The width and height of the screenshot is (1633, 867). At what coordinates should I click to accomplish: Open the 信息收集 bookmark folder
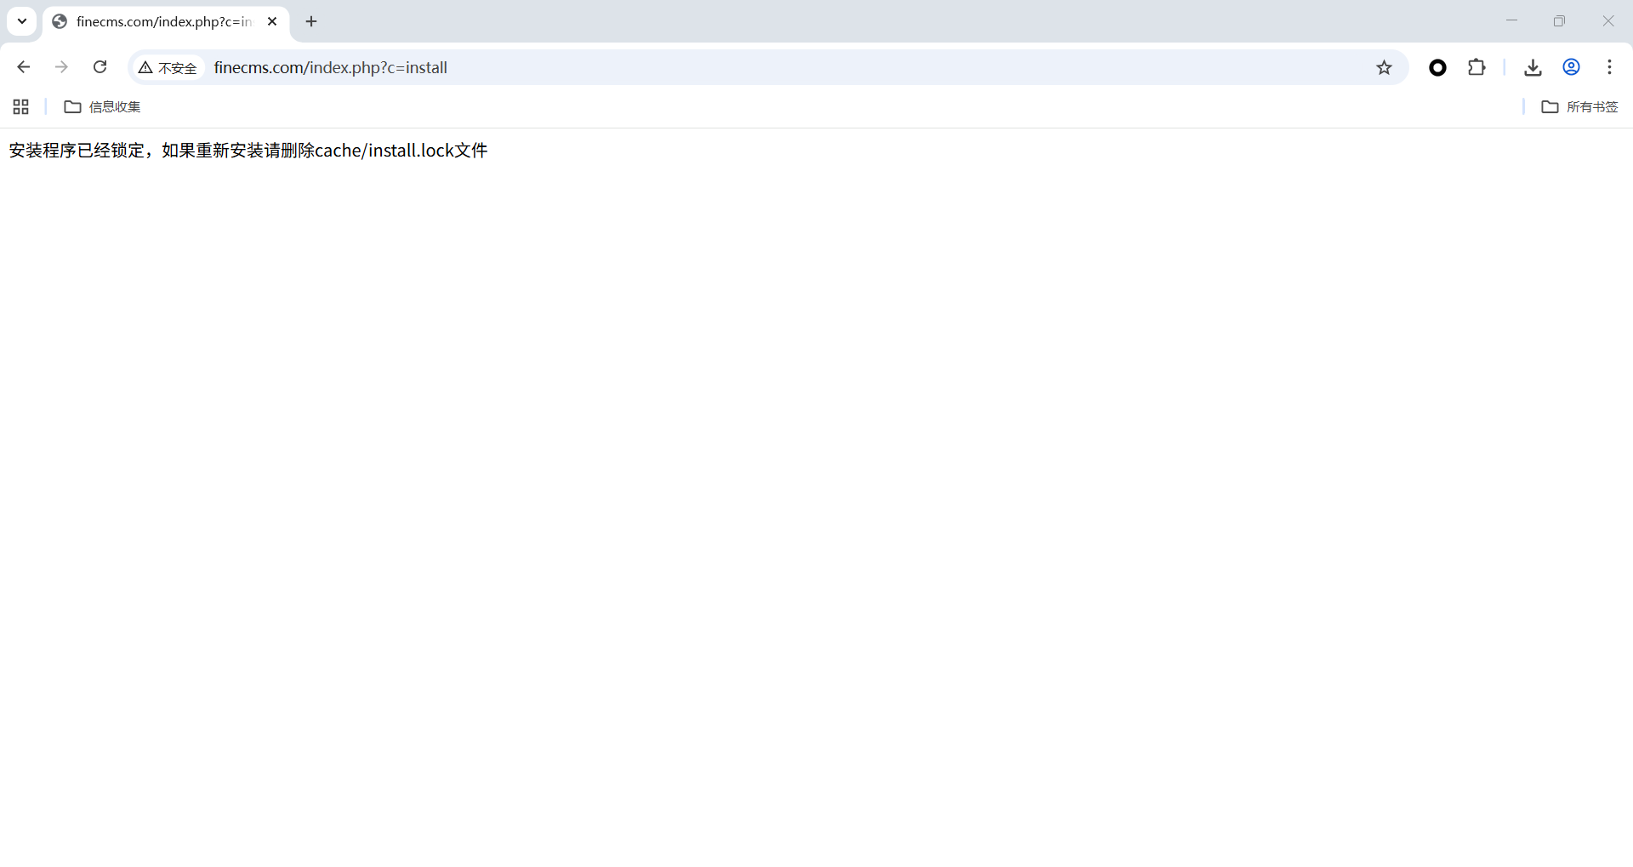coord(102,106)
